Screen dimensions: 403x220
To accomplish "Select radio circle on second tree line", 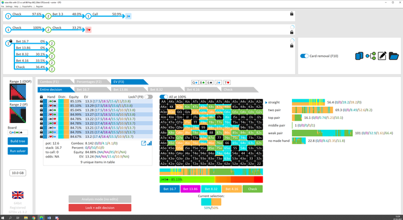I will (292, 27).
